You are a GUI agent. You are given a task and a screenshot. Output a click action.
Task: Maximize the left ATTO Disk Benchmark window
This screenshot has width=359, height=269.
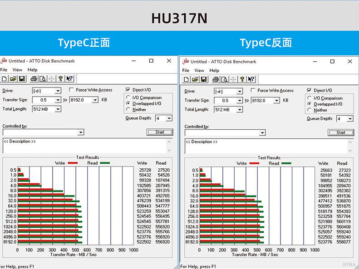coord(151,61)
